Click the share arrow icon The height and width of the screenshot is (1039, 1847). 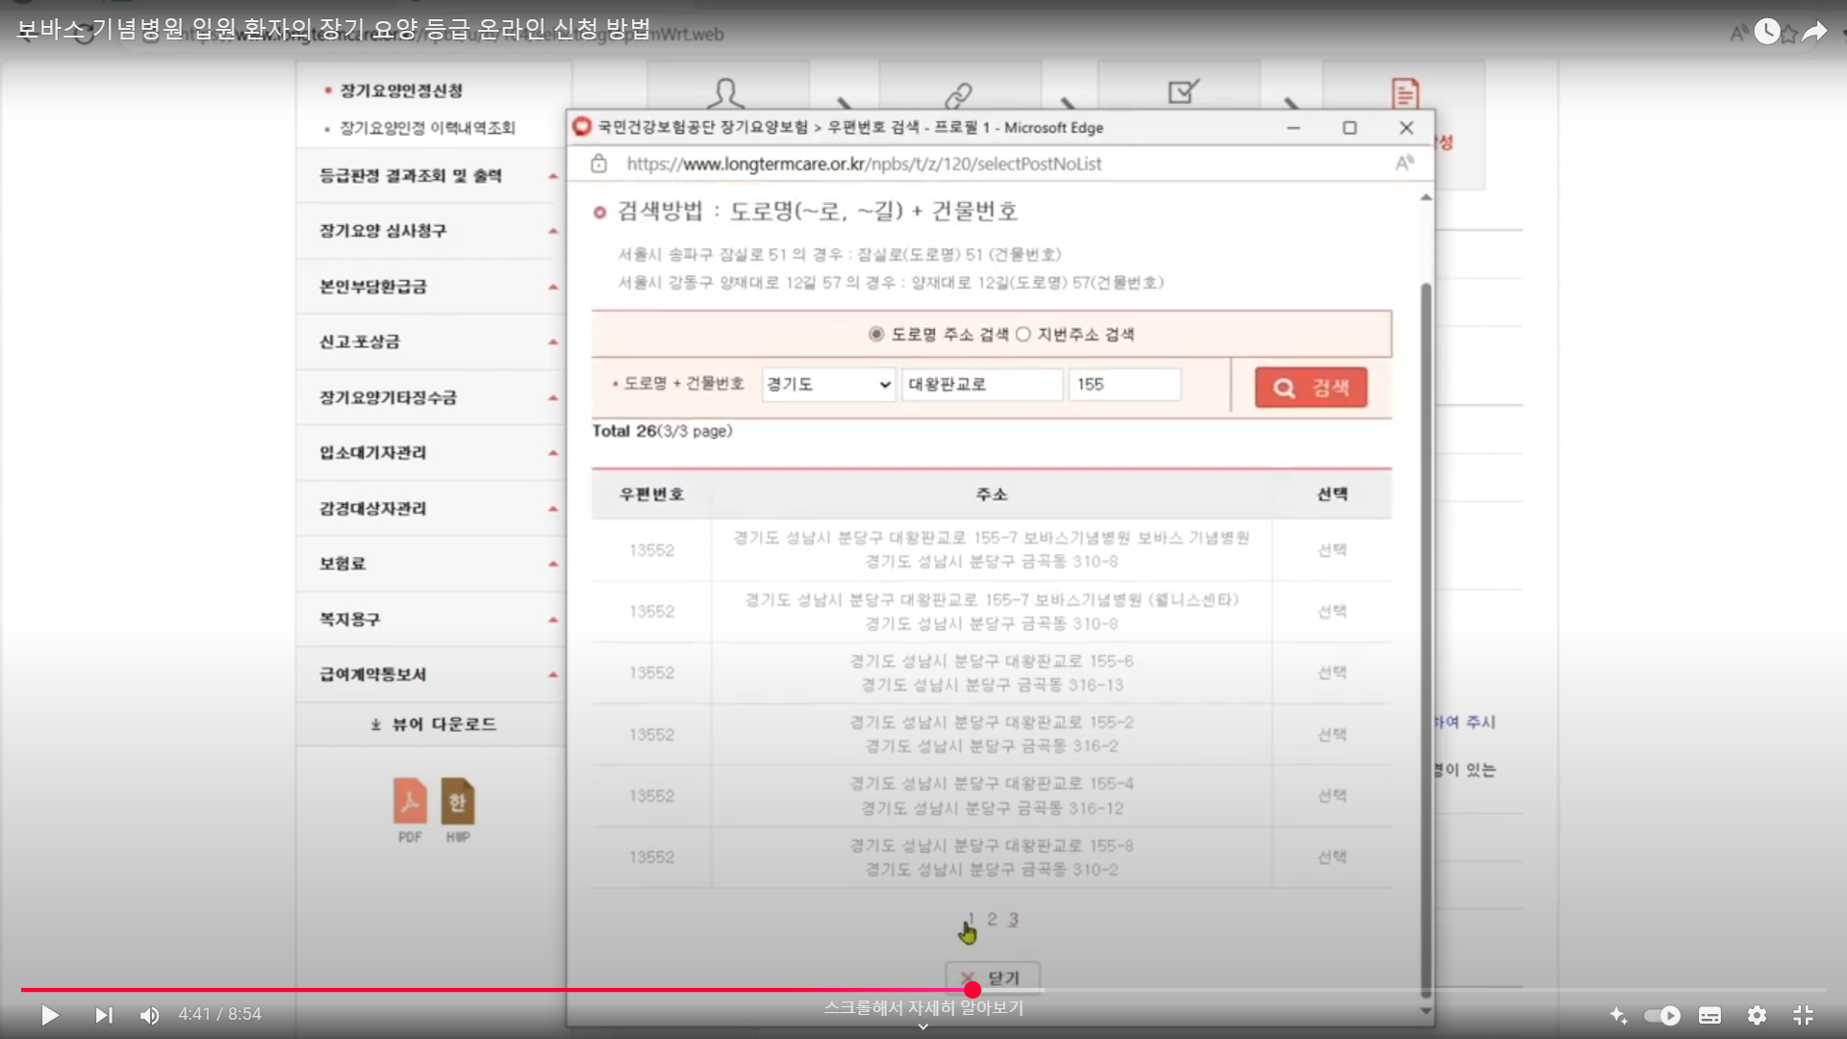pyautogui.click(x=1814, y=33)
